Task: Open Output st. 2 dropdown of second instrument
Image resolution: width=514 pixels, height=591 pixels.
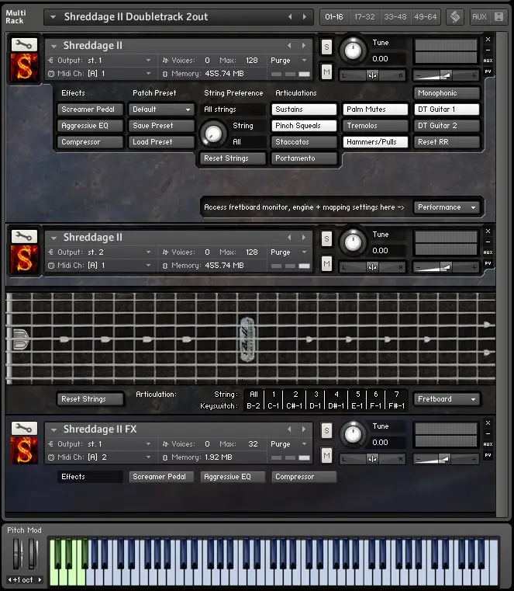Action: (x=148, y=252)
